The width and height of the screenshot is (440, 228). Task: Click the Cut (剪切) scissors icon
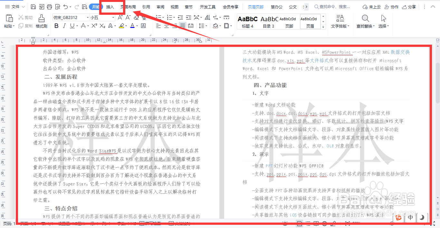(21, 18)
